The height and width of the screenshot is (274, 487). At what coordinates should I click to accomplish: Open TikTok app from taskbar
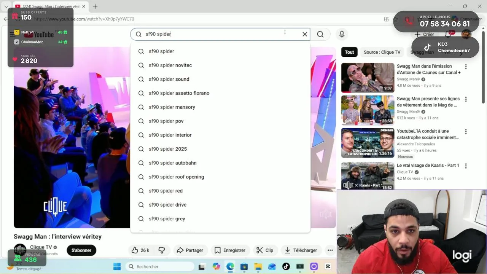286,266
